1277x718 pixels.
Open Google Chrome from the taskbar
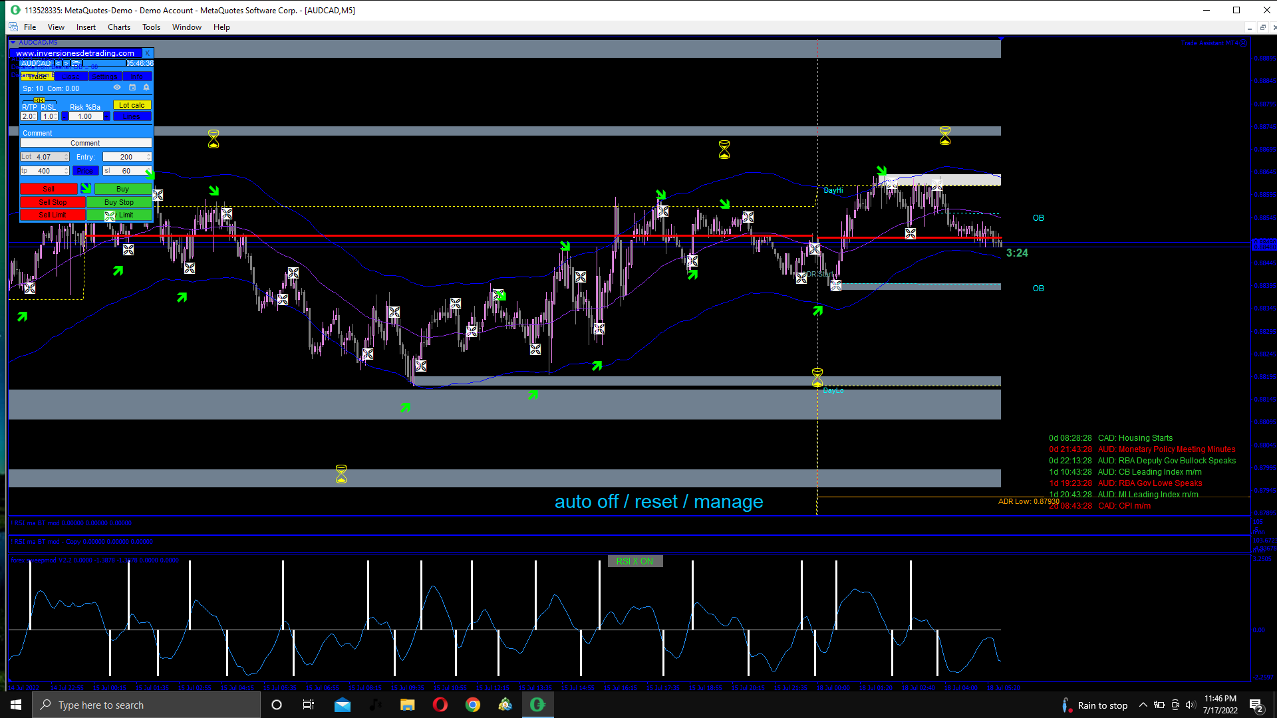pyautogui.click(x=472, y=705)
